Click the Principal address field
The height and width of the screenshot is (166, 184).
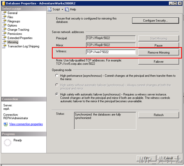(111, 38)
